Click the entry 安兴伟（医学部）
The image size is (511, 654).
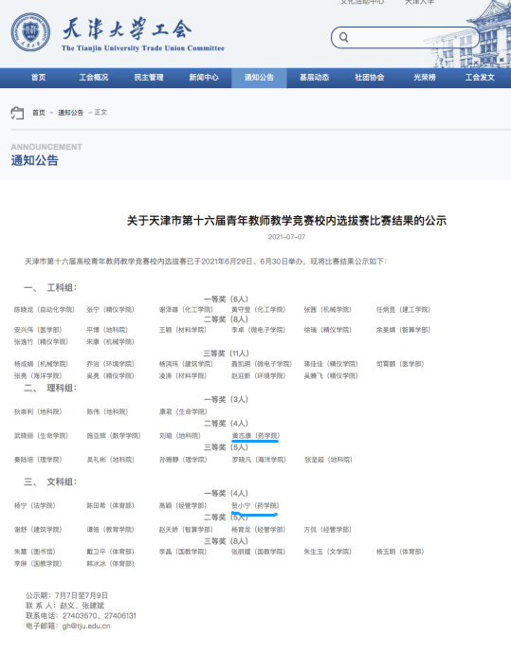click(38, 330)
